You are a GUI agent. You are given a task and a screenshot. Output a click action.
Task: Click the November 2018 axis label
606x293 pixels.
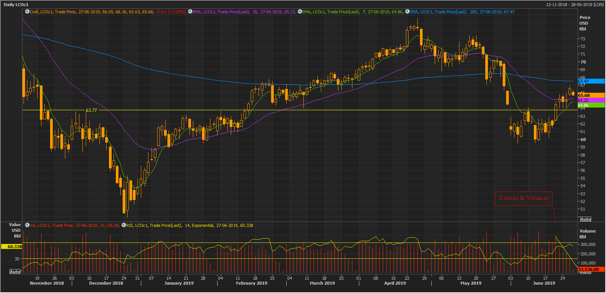tap(47, 283)
